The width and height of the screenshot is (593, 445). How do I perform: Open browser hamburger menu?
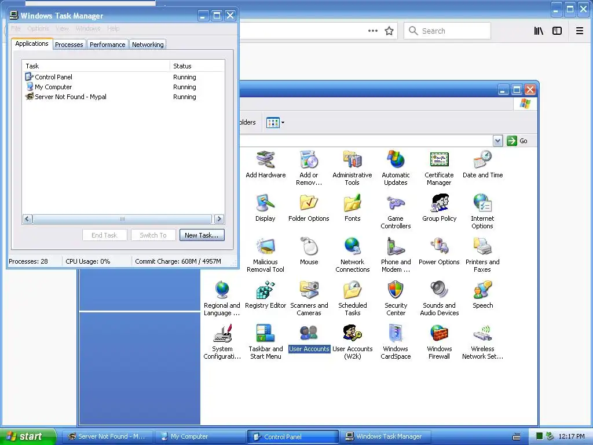click(579, 31)
